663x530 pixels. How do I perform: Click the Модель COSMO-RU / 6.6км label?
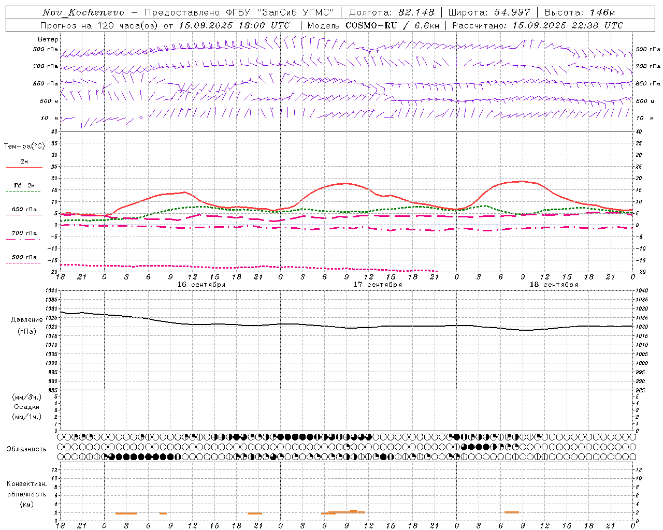click(x=373, y=25)
